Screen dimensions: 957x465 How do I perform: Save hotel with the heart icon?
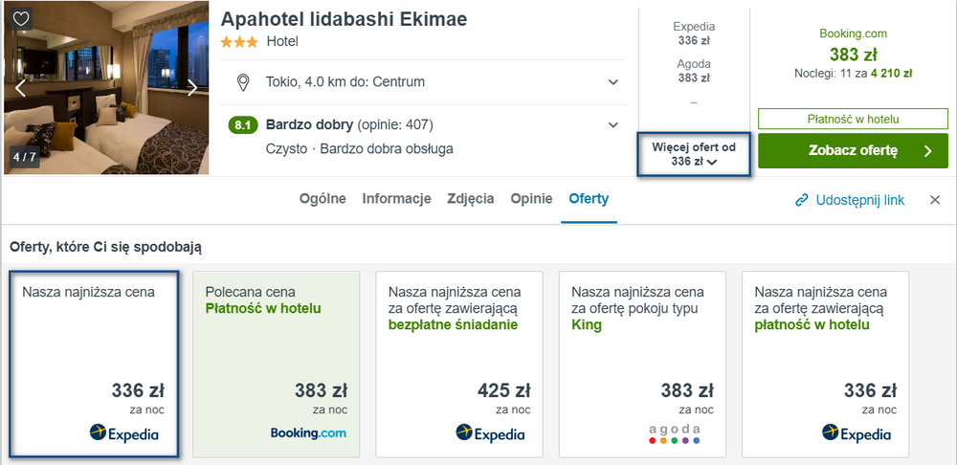coord(21,19)
